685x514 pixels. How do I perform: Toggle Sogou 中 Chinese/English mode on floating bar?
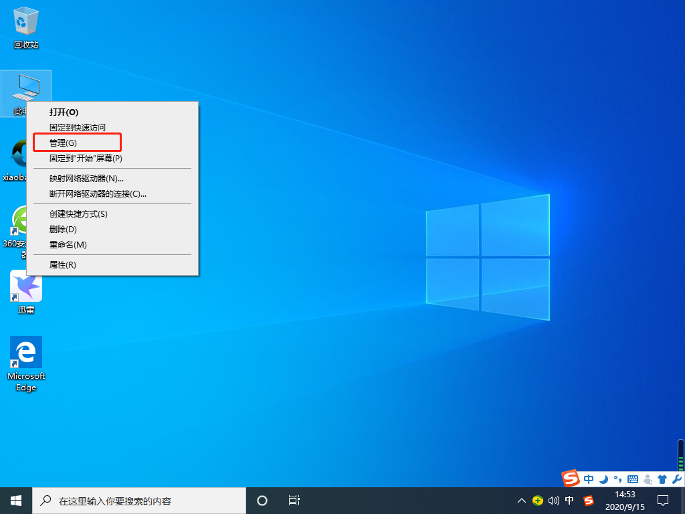click(x=589, y=479)
